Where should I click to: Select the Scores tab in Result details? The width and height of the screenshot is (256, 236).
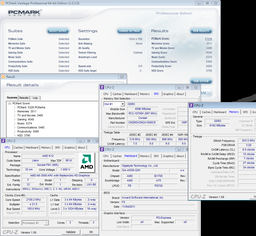(12, 98)
